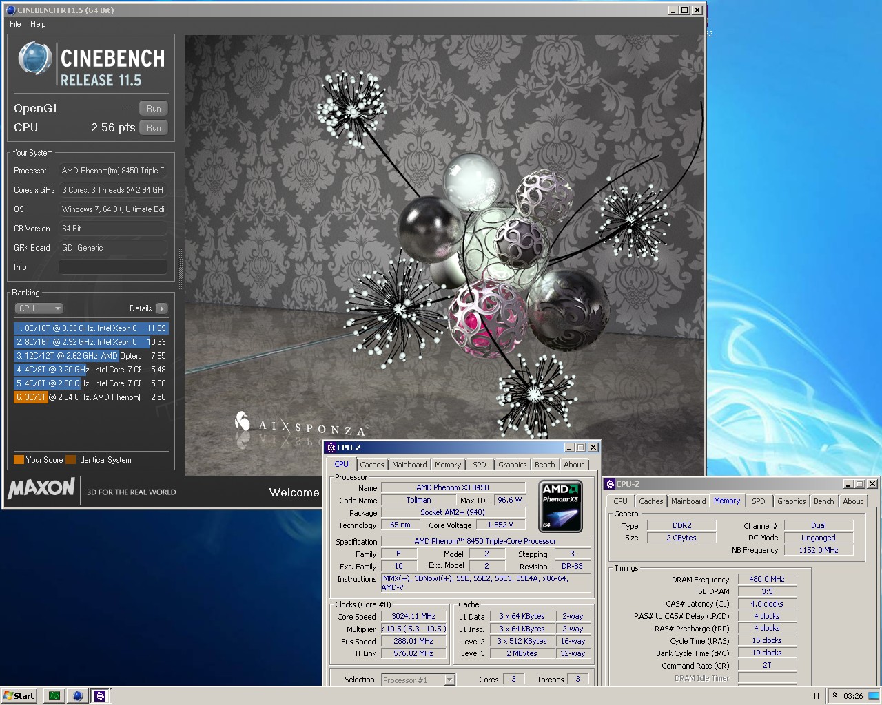Select About tab in Memory CPU-Z window

click(x=853, y=501)
